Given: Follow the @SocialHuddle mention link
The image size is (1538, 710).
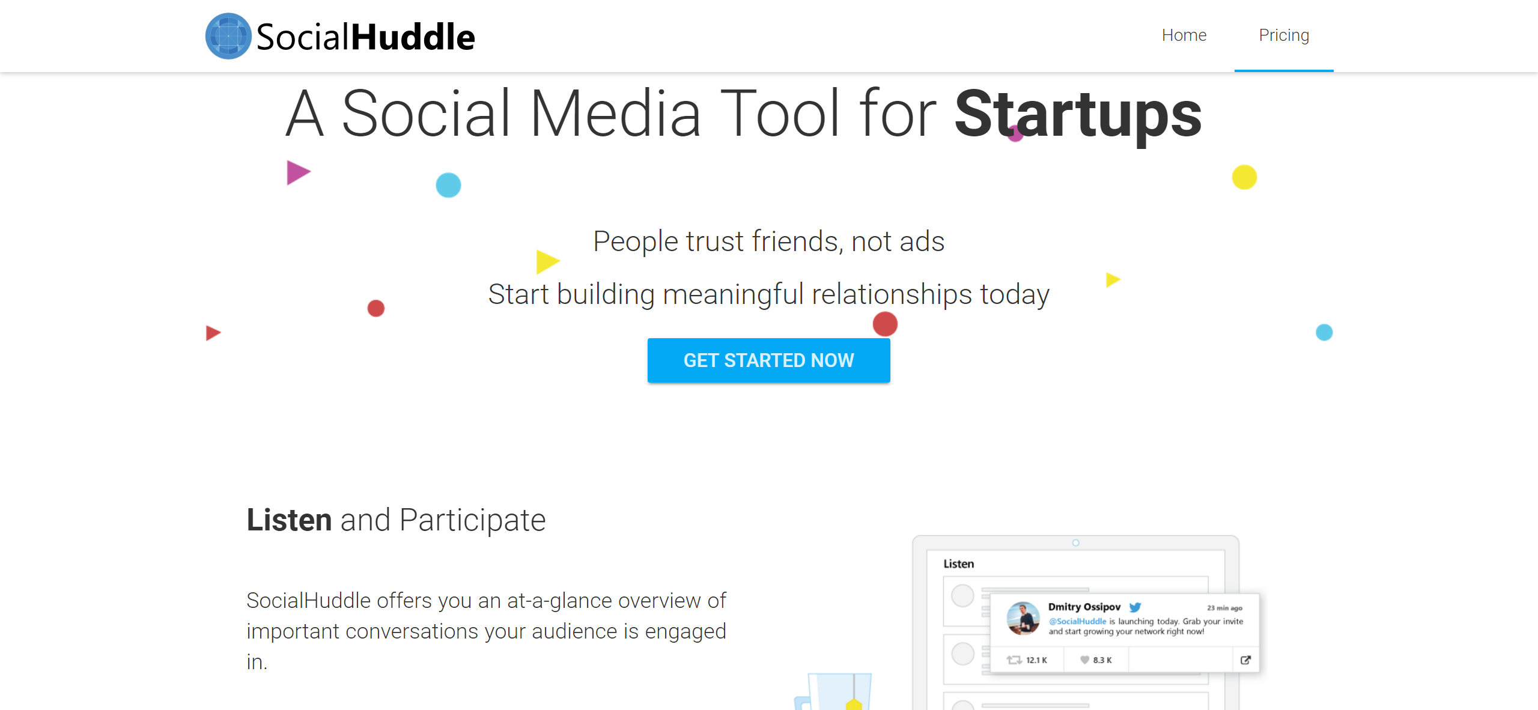Looking at the screenshot, I should point(1077,621).
